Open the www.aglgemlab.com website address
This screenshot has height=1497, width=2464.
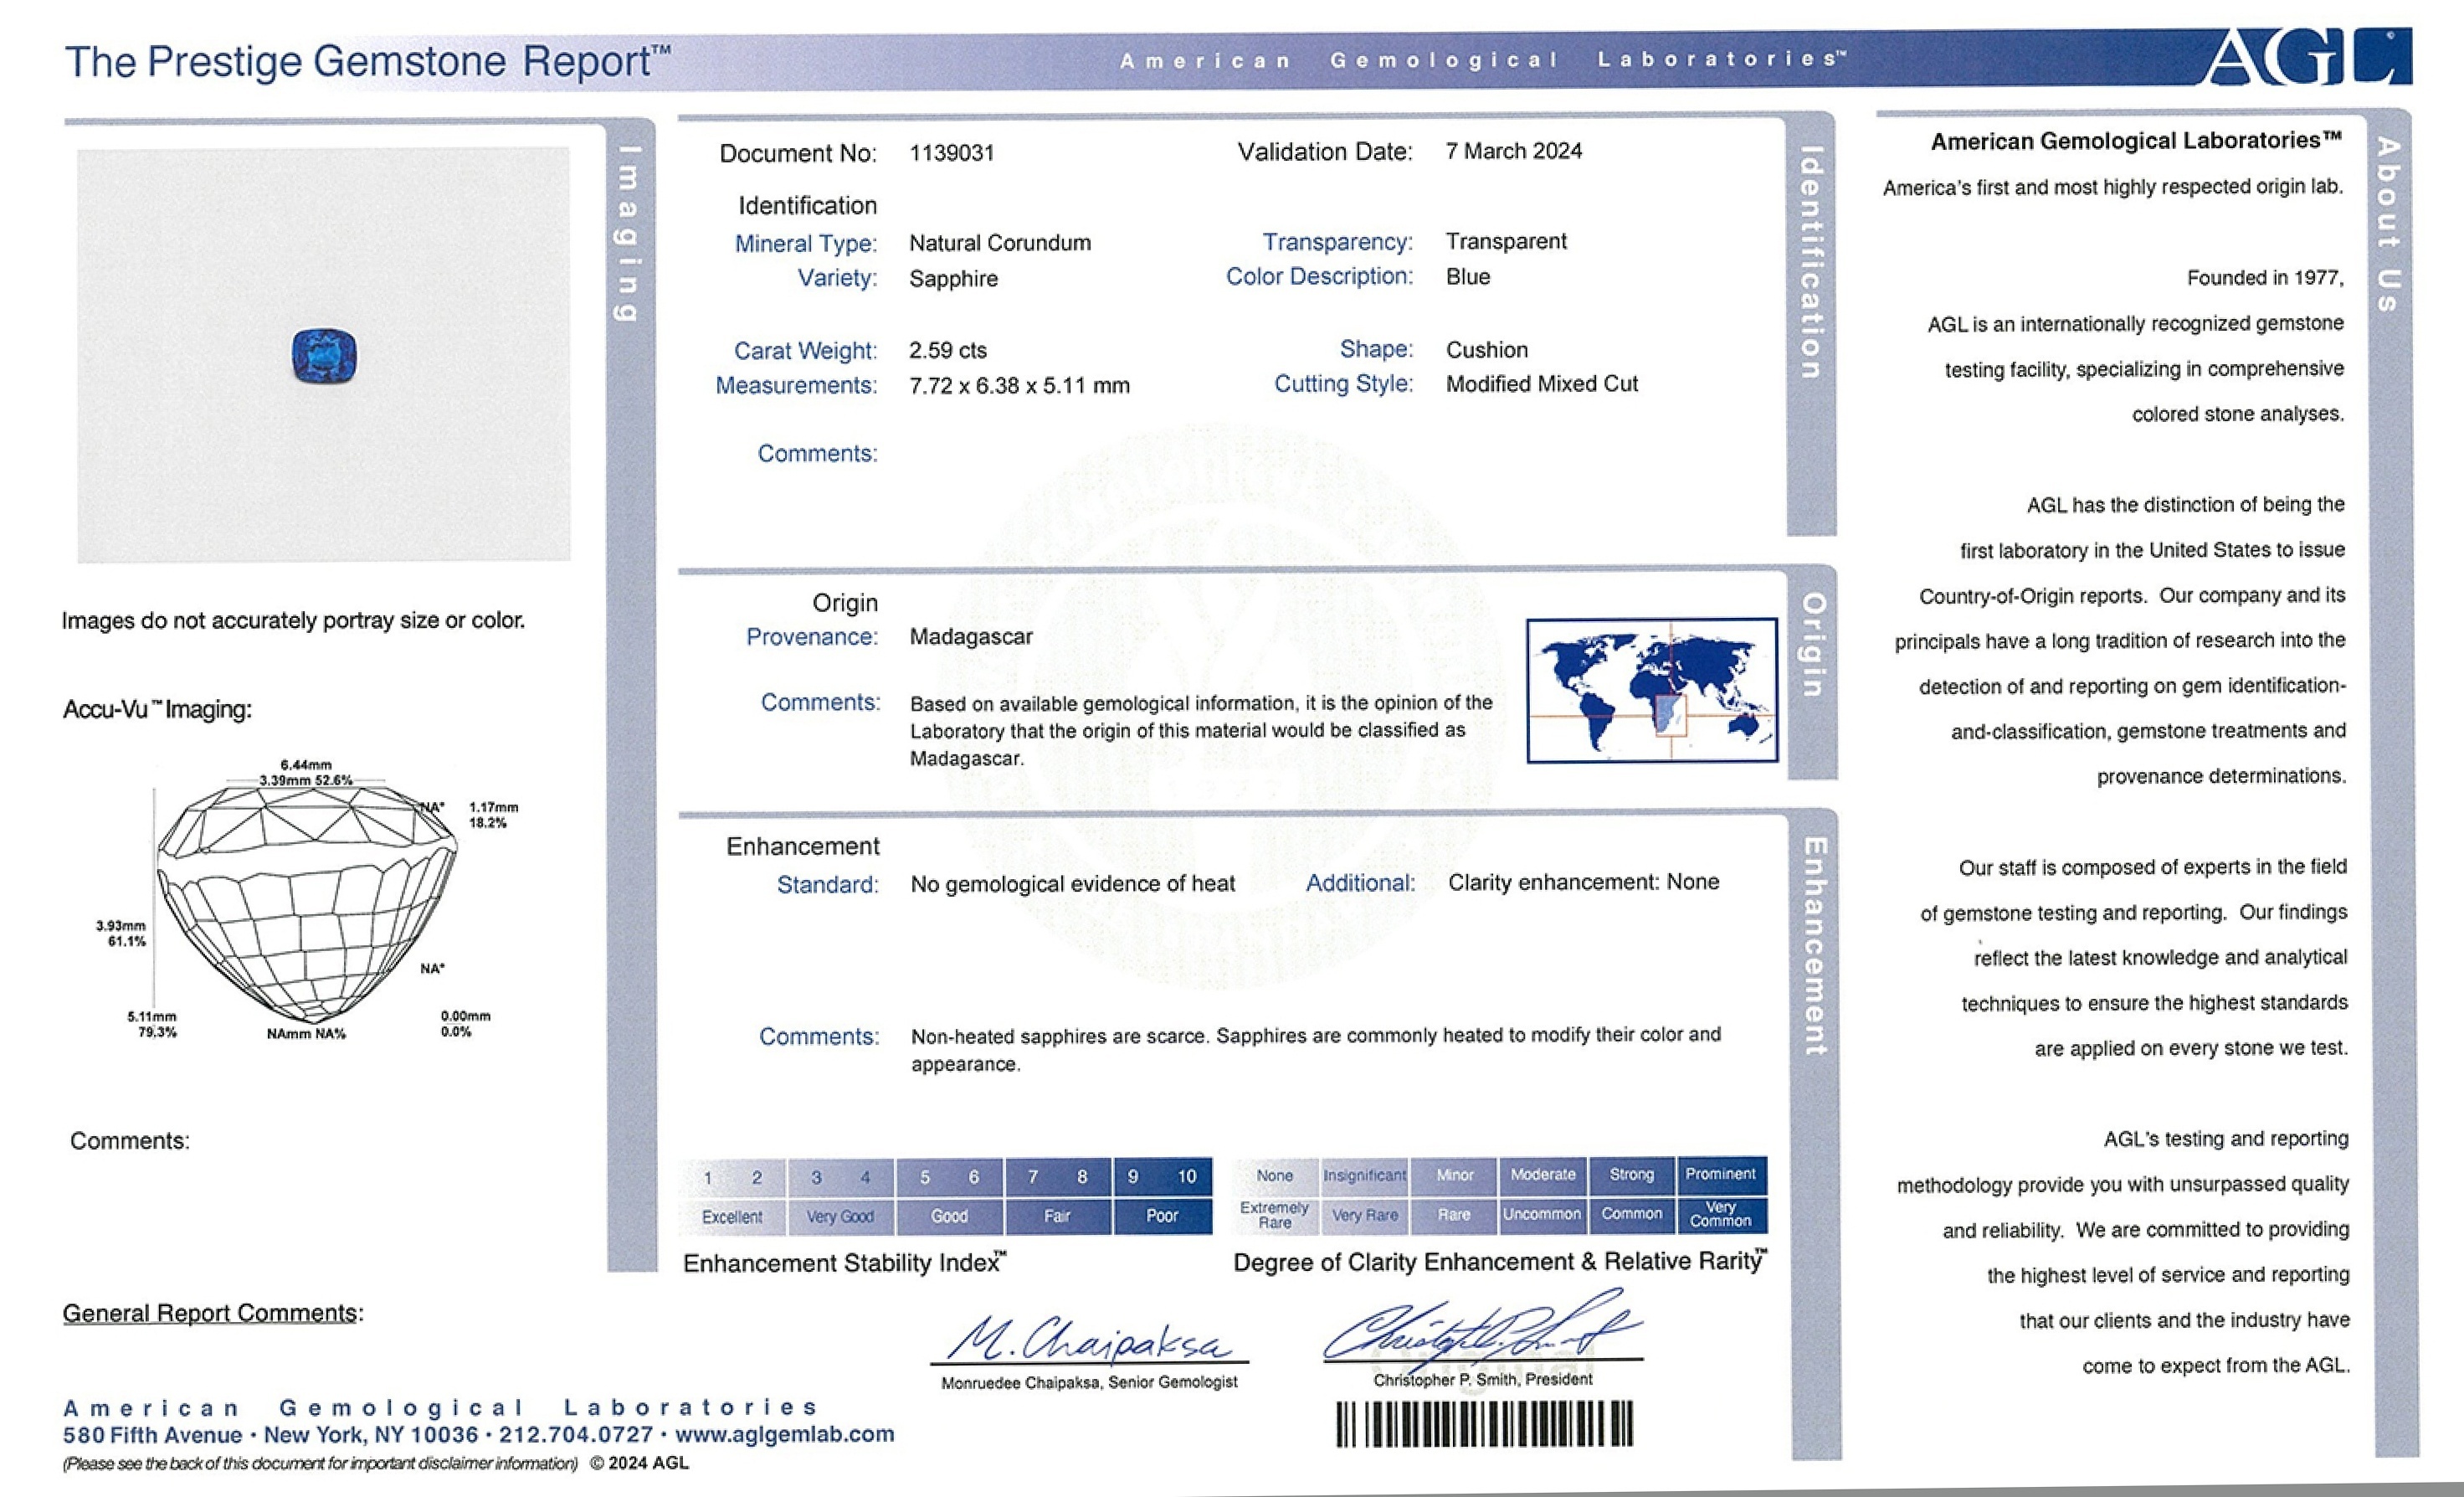pos(785,1434)
